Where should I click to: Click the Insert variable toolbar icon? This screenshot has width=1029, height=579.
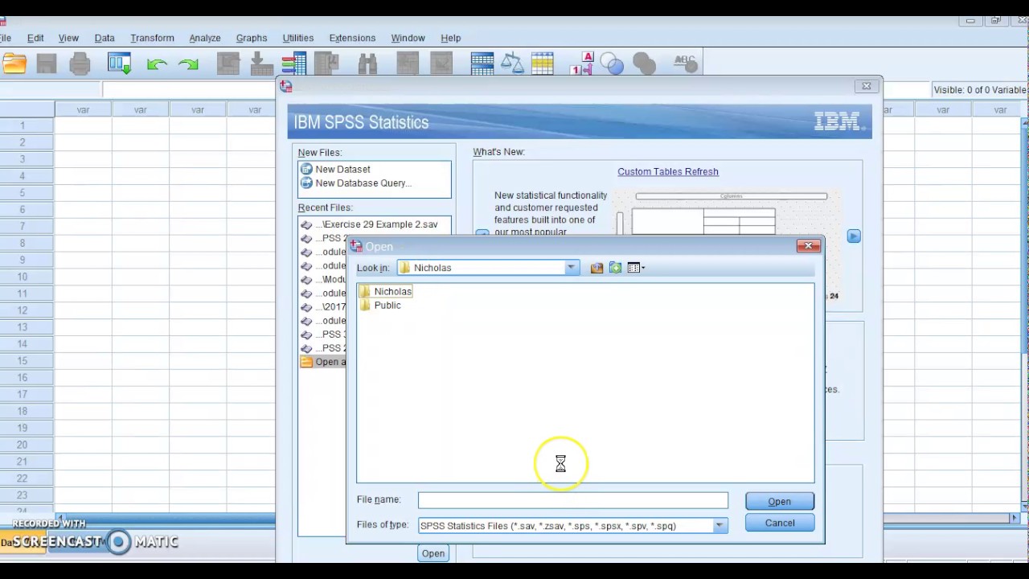click(441, 64)
